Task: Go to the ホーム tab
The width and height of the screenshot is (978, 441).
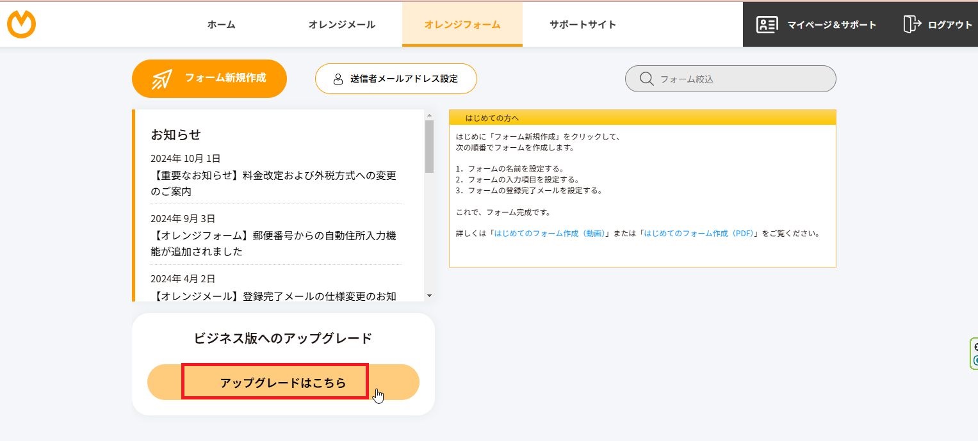Action: [x=221, y=24]
